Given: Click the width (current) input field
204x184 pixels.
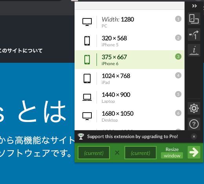Looking at the screenshot, I should point(94,153).
